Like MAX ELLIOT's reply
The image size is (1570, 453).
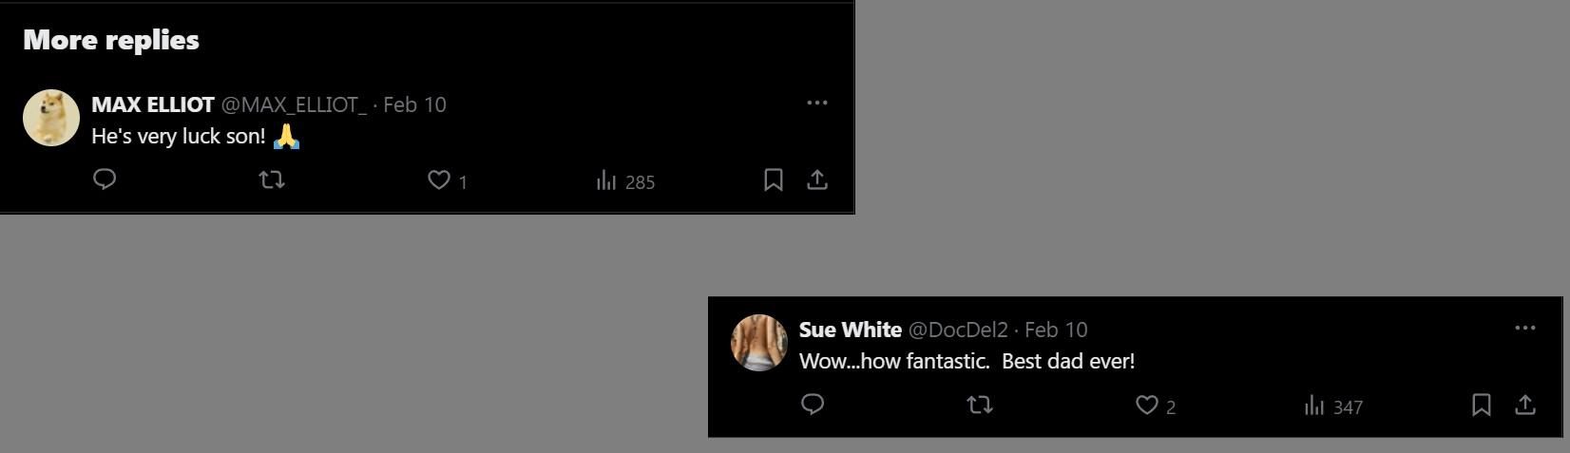pyautogui.click(x=438, y=179)
